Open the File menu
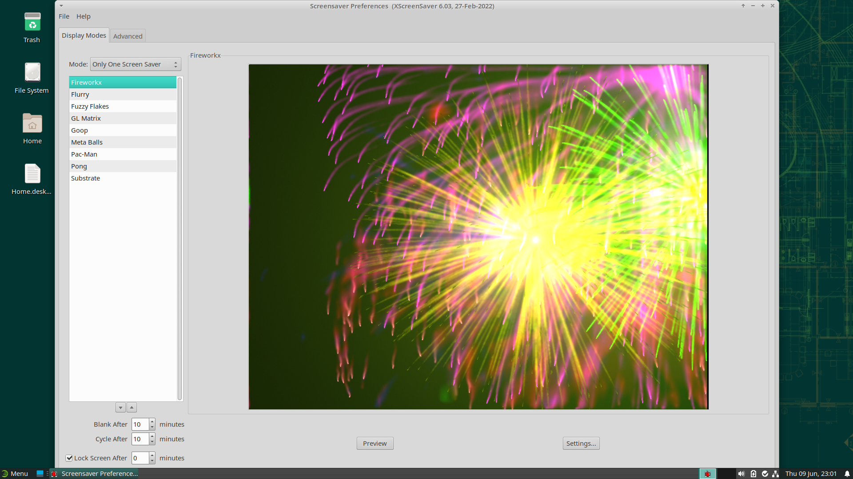 (64, 16)
